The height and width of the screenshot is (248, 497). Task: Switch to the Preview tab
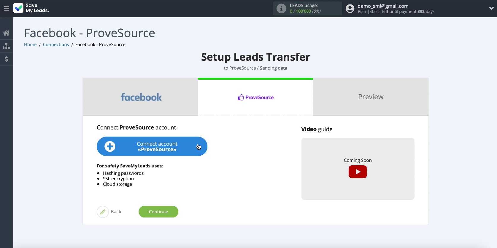(x=371, y=97)
